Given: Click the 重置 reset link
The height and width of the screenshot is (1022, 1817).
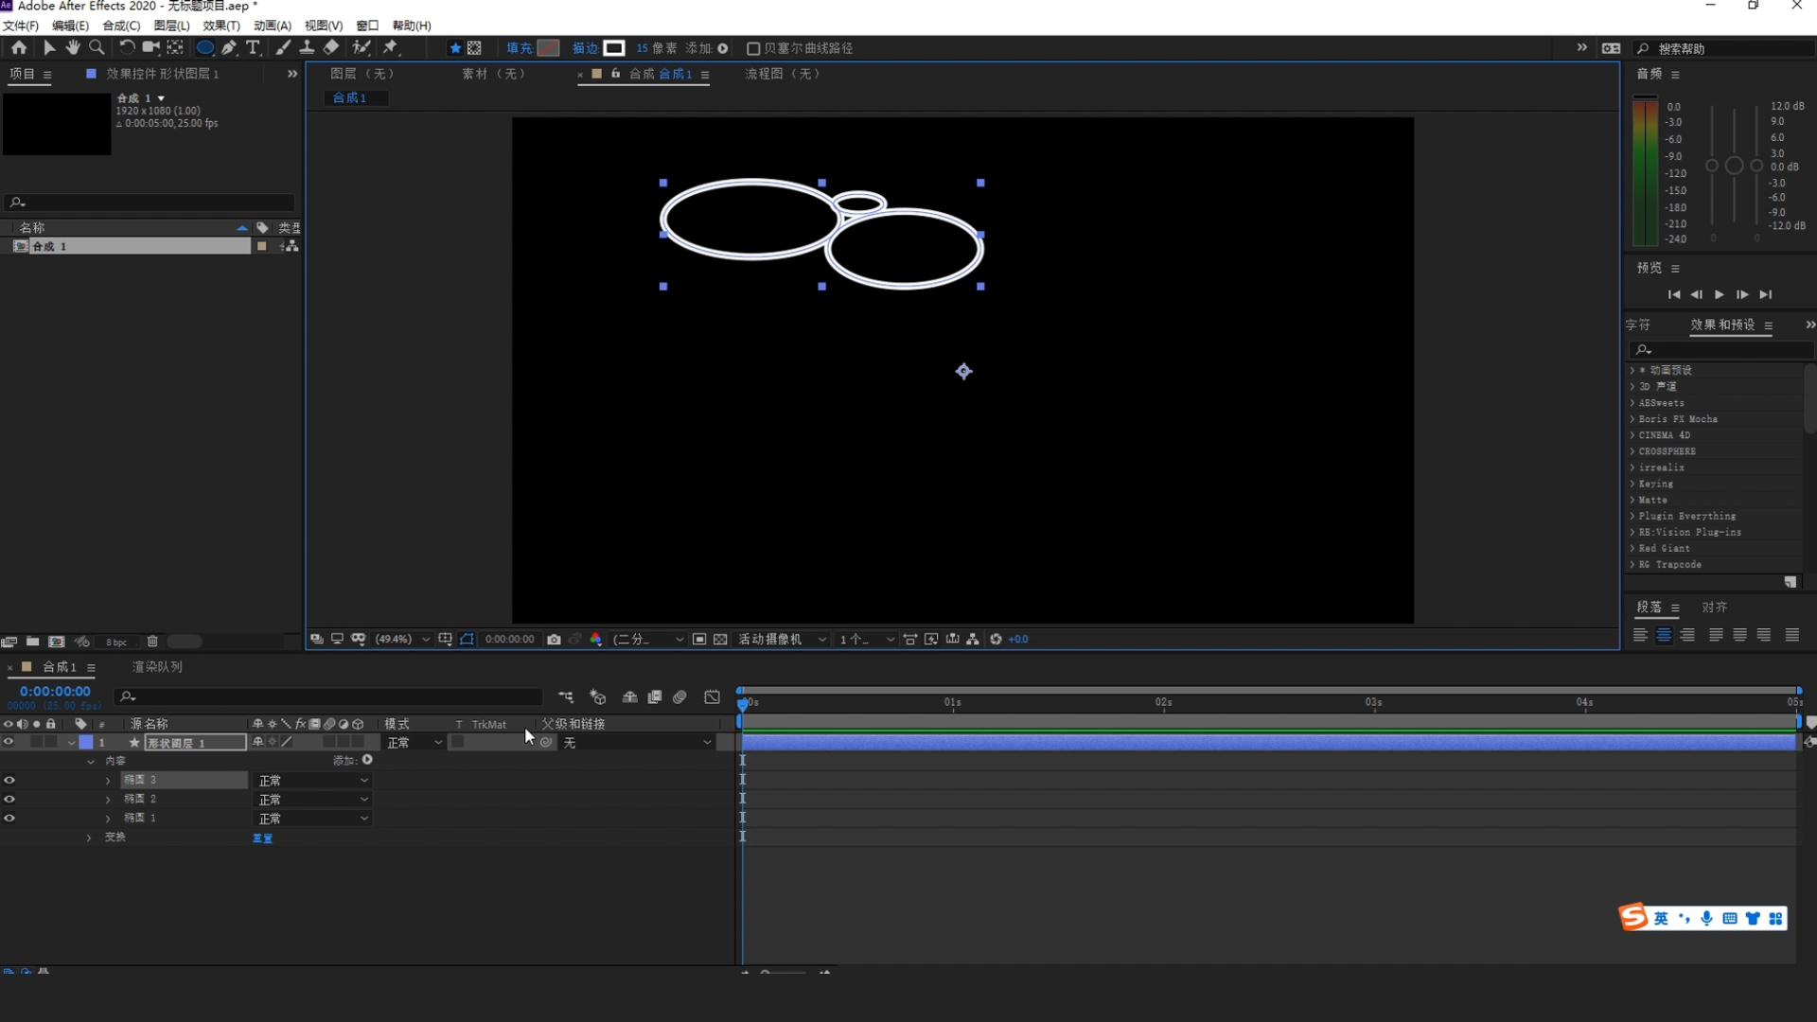Looking at the screenshot, I should 262,838.
